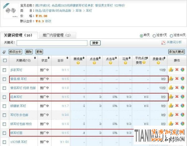Delete the 情侣 银 耳钉 keyword with red X

(177, 79)
